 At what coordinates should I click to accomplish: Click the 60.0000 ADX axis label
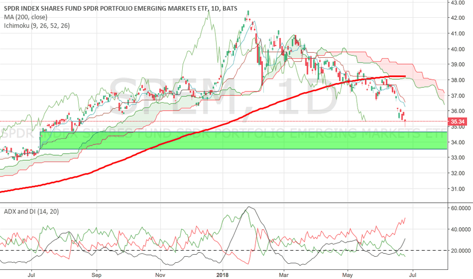click(460, 208)
